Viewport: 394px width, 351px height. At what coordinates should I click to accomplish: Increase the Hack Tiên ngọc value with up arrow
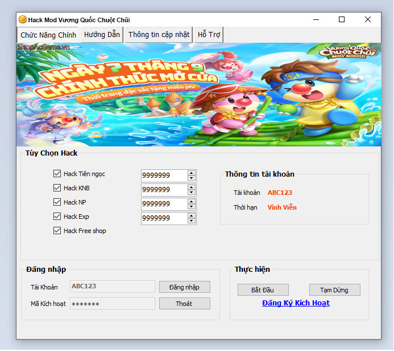tap(192, 173)
